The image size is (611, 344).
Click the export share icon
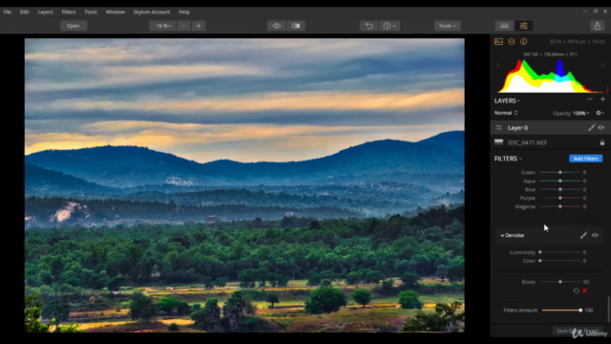(597, 26)
